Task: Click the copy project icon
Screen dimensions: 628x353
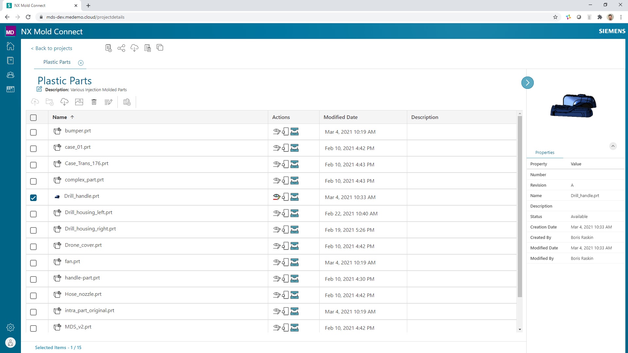Action: click(160, 48)
